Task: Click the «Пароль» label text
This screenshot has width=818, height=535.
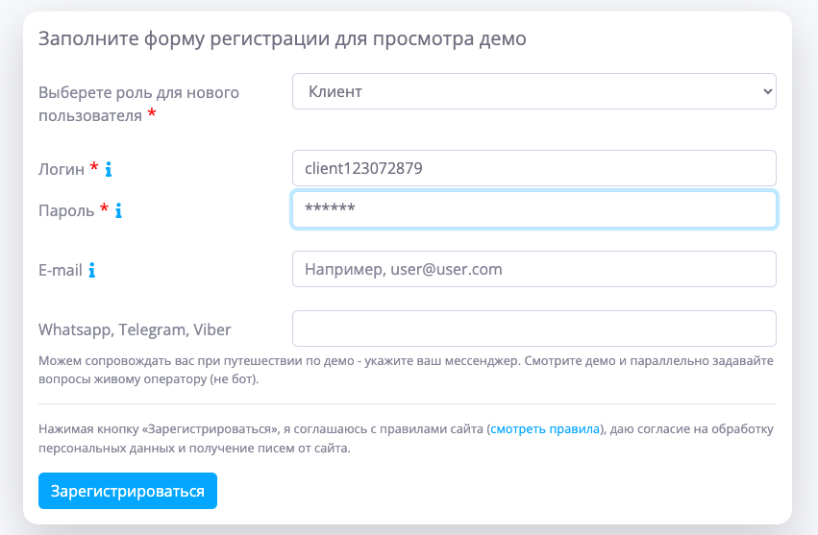Action: click(x=66, y=210)
